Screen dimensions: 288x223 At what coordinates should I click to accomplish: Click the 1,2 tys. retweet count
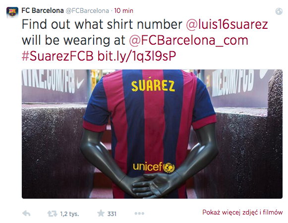click(x=69, y=214)
